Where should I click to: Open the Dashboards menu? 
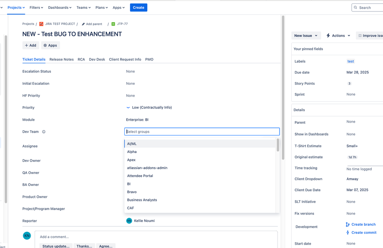(59, 8)
